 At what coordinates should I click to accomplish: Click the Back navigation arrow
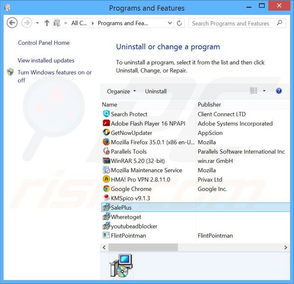click(x=12, y=23)
